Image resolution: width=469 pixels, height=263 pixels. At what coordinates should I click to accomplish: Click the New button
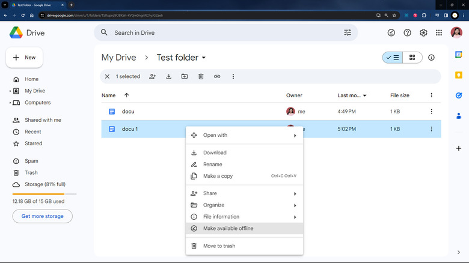24,58
